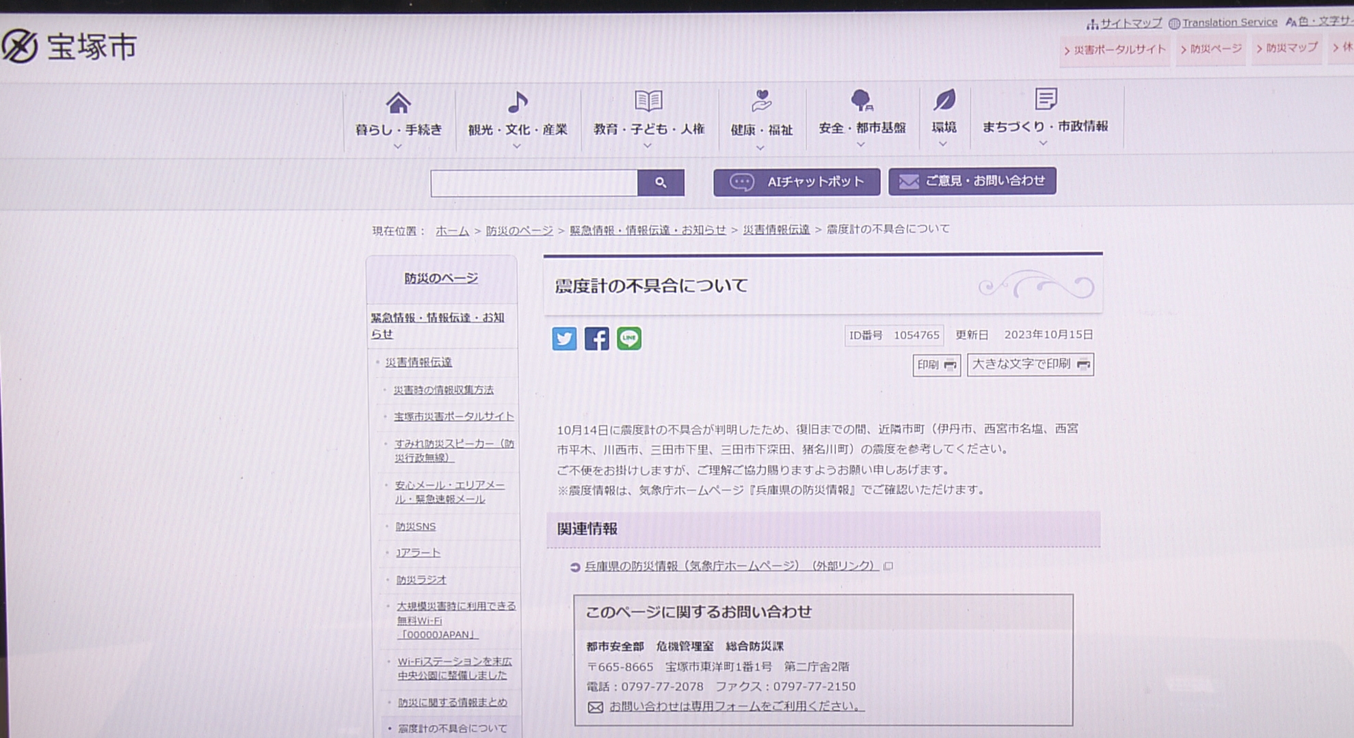This screenshot has width=1354, height=738.
Task: Share page via LINE icon
Action: click(629, 338)
